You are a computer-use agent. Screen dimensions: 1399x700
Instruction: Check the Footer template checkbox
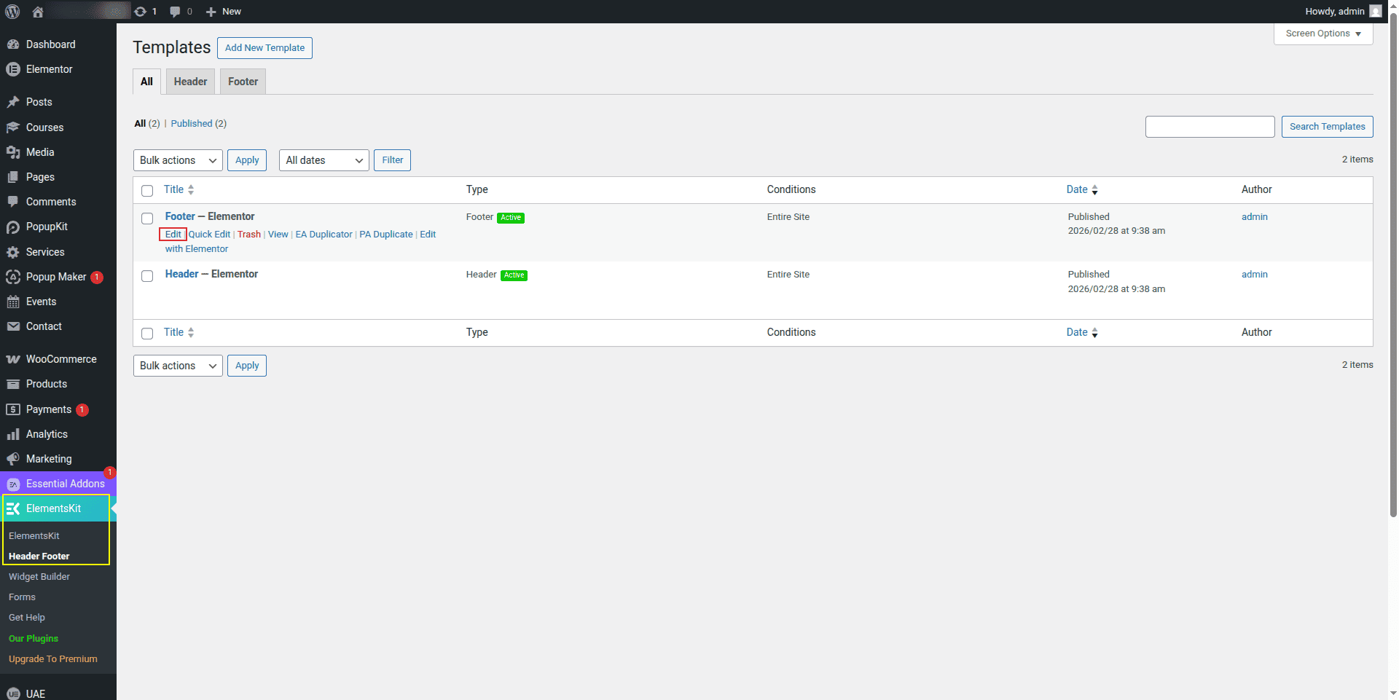coord(147,219)
